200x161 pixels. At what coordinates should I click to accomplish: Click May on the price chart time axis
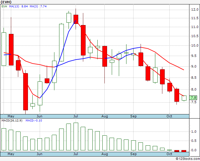pyautogui.click(x=11, y=116)
